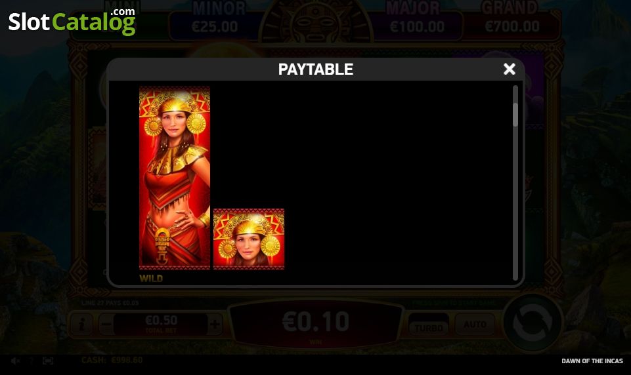
Task: Open the Auto spin options
Action: click(x=475, y=325)
